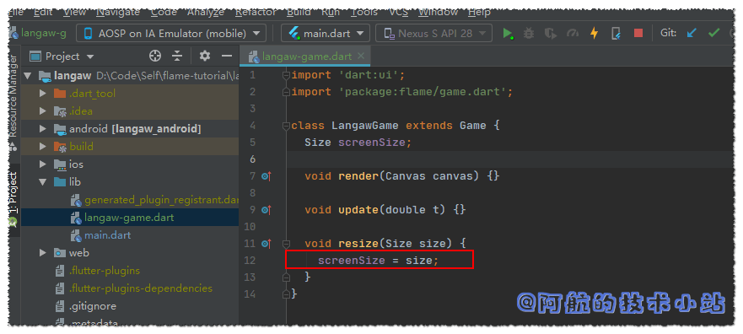Update project via Git blue arrow
The image size is (743, 334).
692,34
